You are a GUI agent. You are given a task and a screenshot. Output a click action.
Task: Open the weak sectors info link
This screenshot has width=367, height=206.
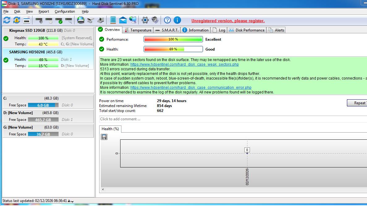click(184, 64)
